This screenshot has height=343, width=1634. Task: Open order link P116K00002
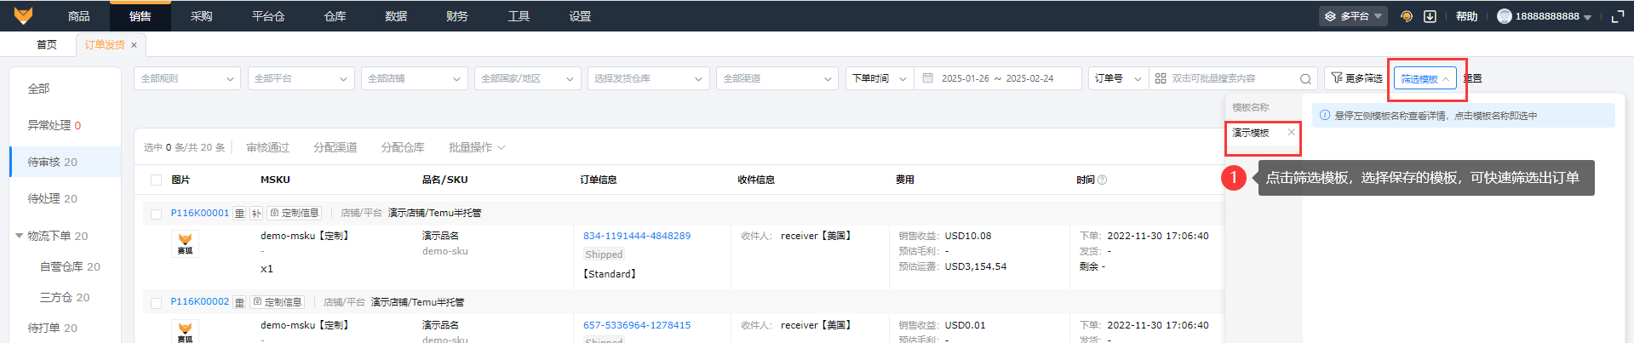[x=200, y=302]
